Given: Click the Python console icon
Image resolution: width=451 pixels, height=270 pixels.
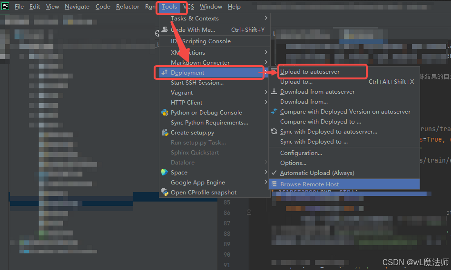Looking at the screenshot, I should pos(165,113).
